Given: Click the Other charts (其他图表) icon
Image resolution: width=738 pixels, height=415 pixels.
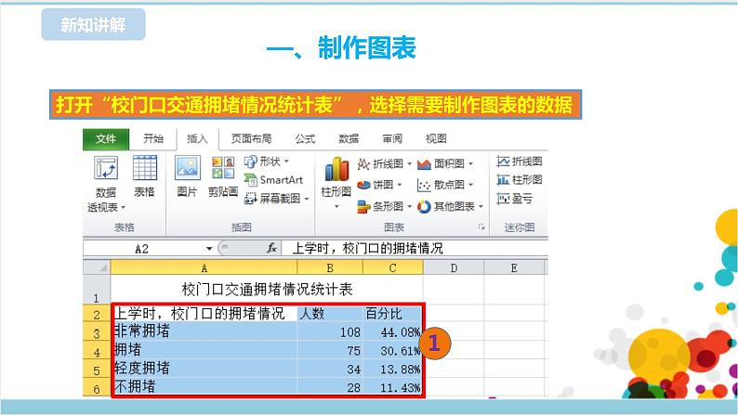Looking at the screenshot, I should coord(424,206).
